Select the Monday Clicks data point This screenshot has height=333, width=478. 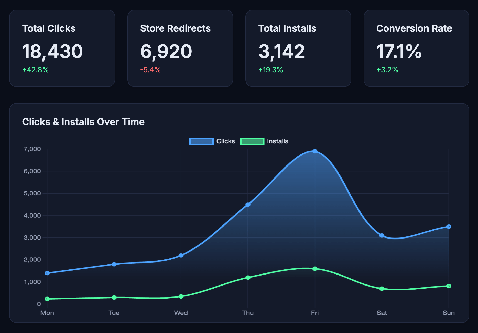click(47, 273)
